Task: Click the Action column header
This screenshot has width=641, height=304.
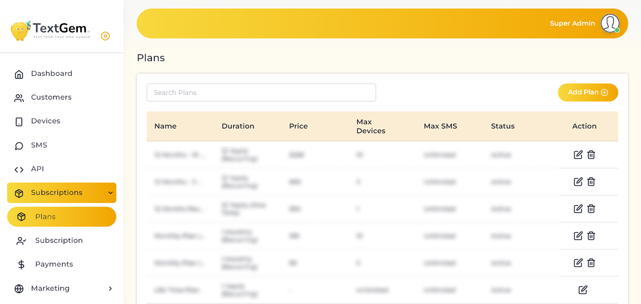Action: click(584, 126)
